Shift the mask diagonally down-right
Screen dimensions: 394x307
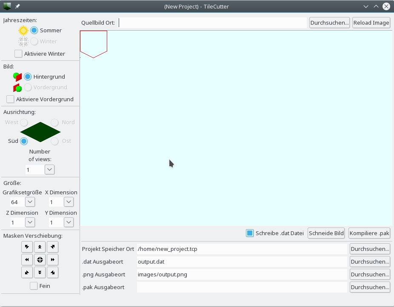52,272
